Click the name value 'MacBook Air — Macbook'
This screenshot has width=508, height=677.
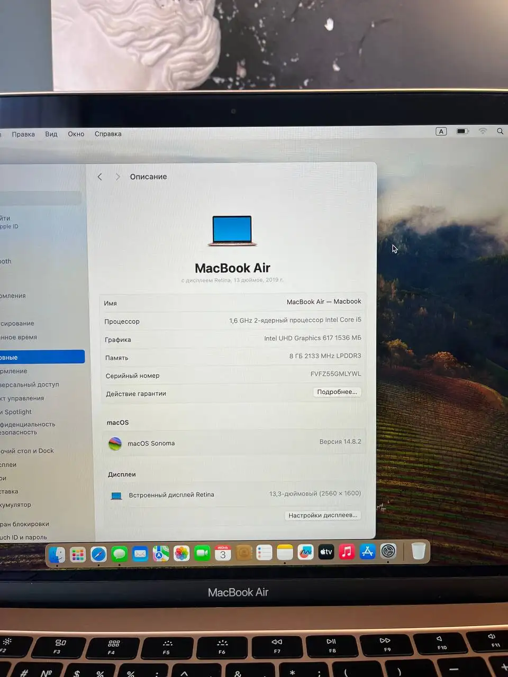click(x=324, y=301)
